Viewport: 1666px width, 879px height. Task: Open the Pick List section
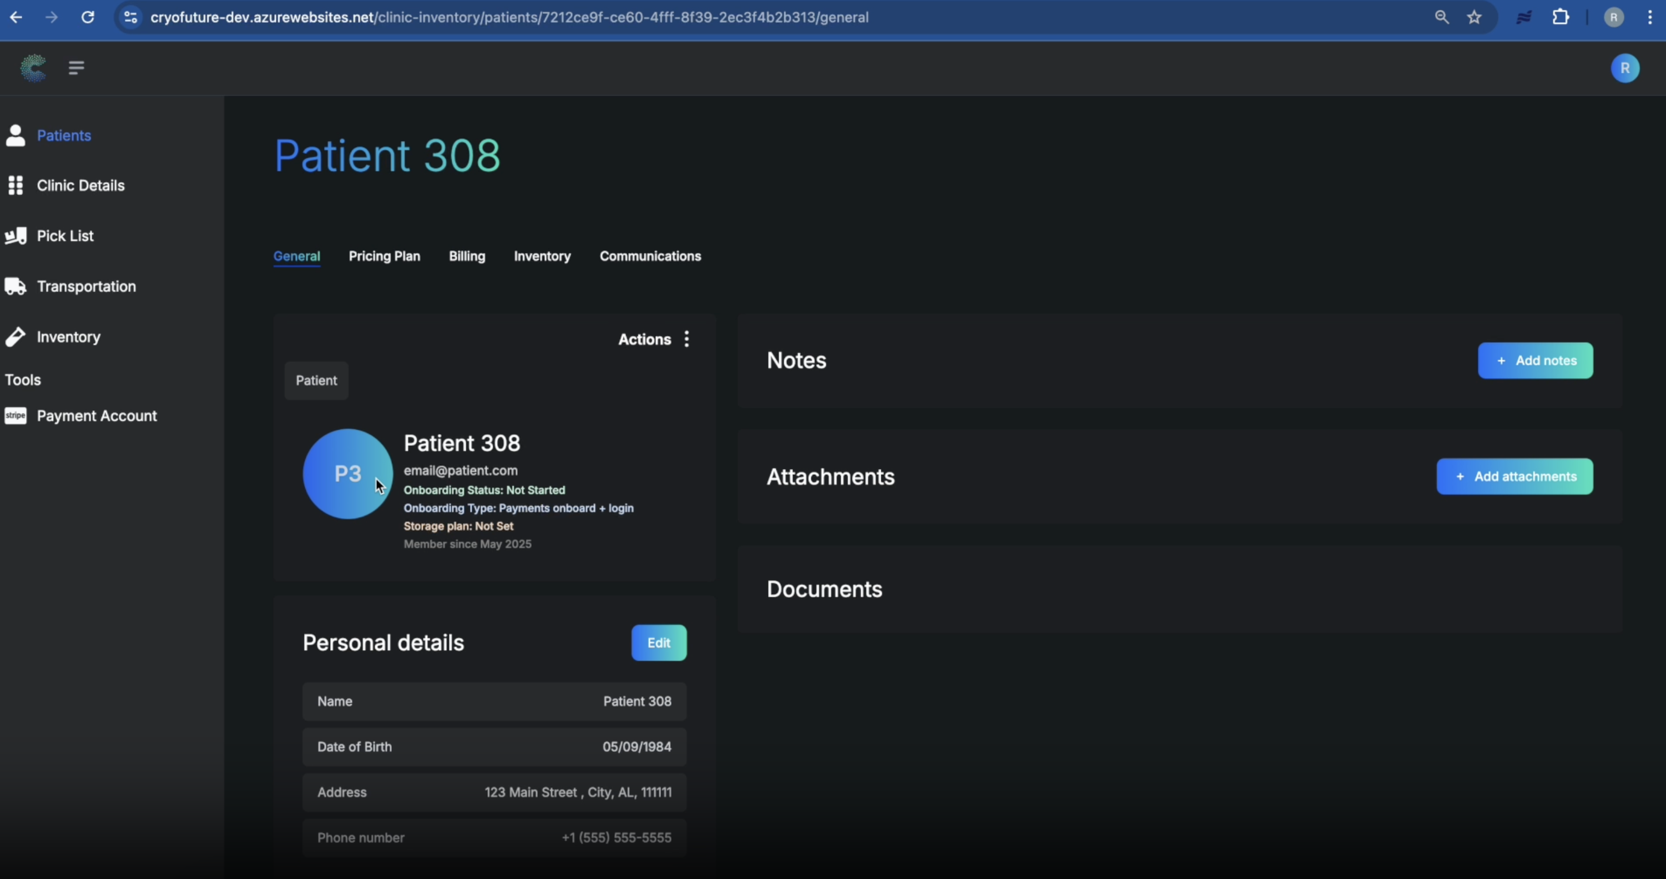pos(65,235)
